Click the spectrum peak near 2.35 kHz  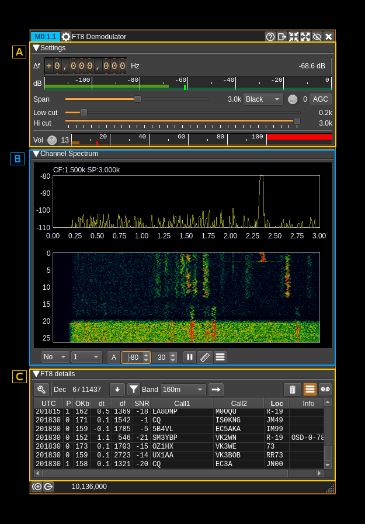(x=262, y=200)
